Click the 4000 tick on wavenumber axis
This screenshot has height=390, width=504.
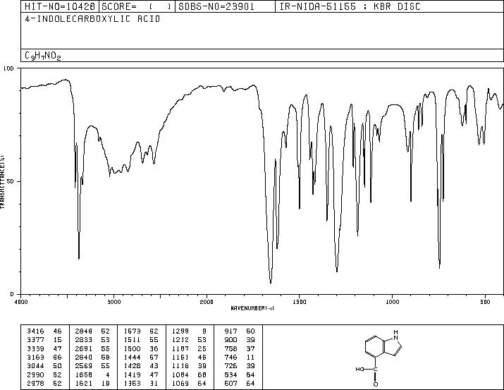[21, 302]
